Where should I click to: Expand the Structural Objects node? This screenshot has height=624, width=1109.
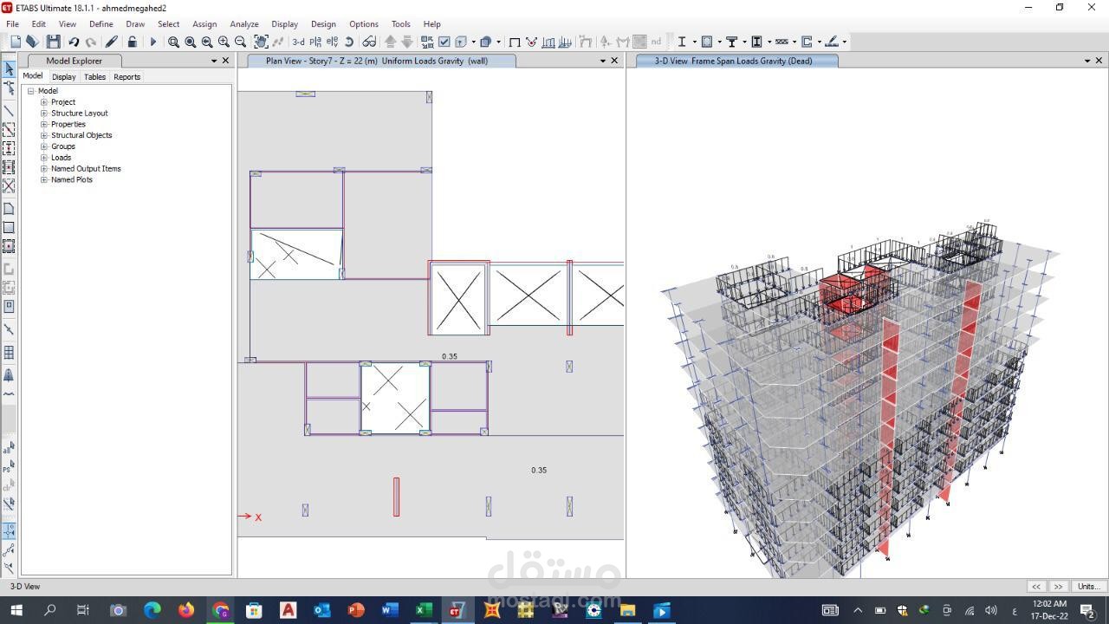tap(44, 135)
